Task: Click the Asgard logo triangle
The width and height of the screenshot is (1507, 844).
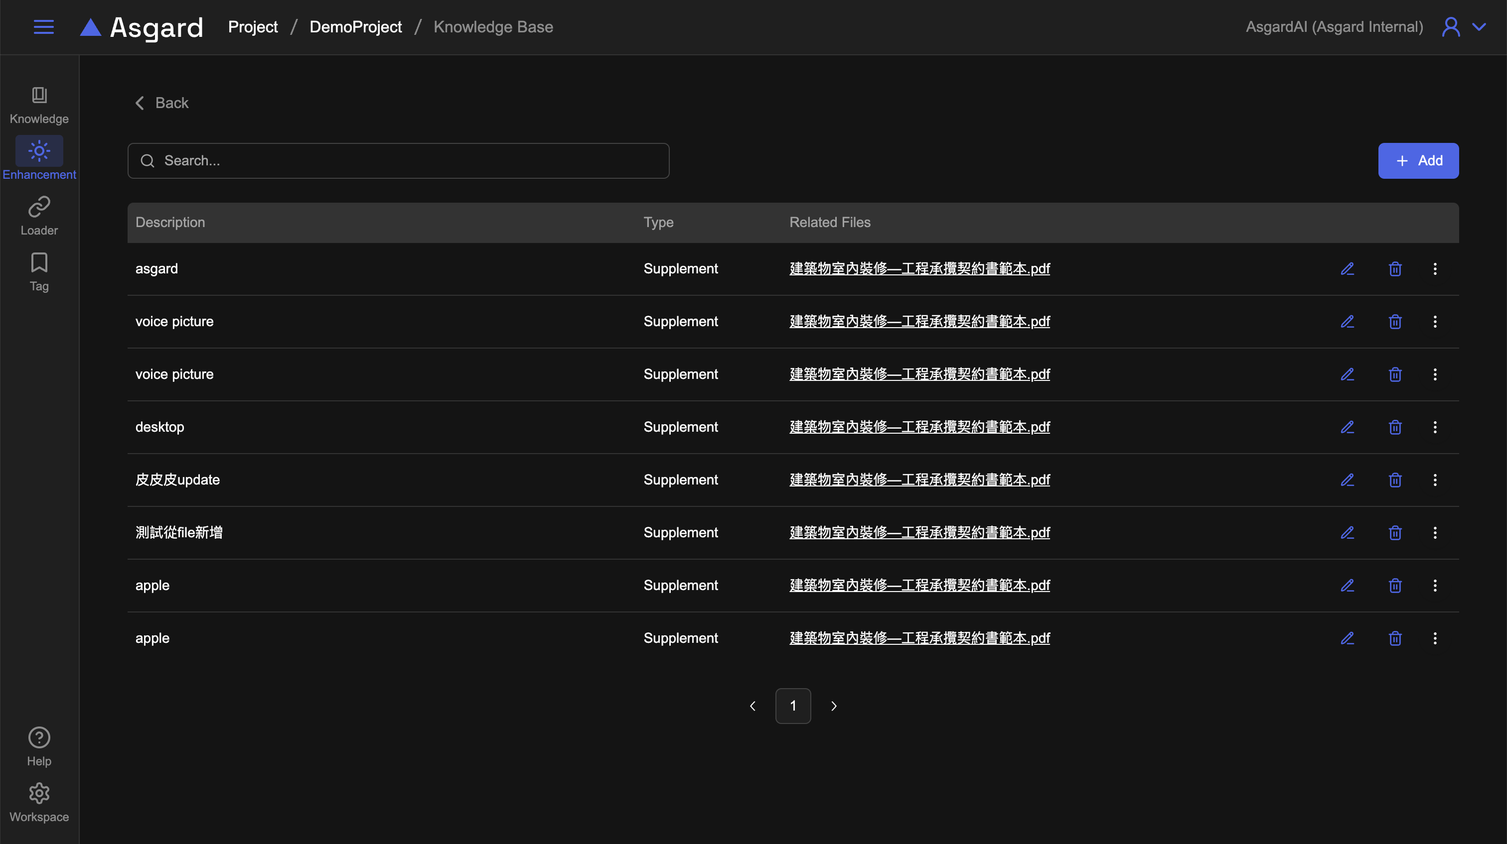Action: pyautogui.click(x=91, y=27)
